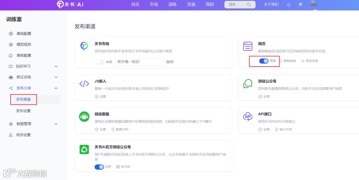
Task: Click the 助手码 QR code icon
Action: (x=118, y=167)
